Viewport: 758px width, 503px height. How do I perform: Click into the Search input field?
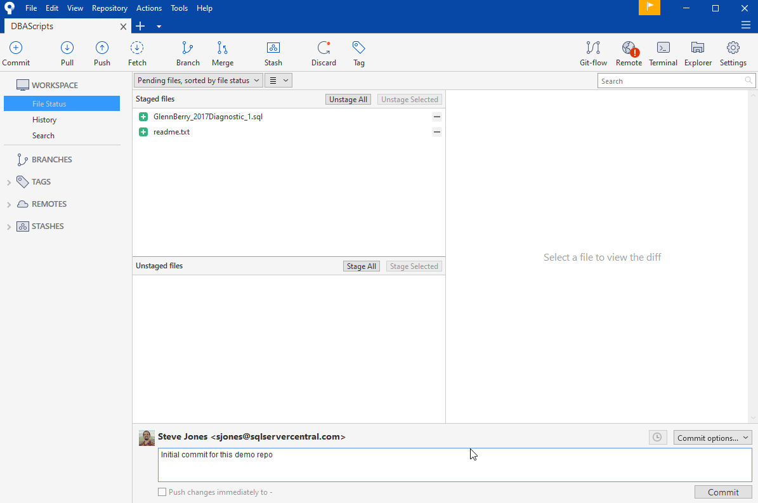[x=670, y=81]
